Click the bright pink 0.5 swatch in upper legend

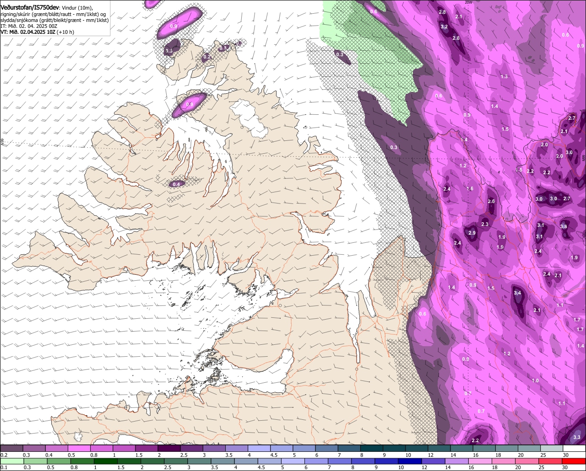tap(79, 449)
